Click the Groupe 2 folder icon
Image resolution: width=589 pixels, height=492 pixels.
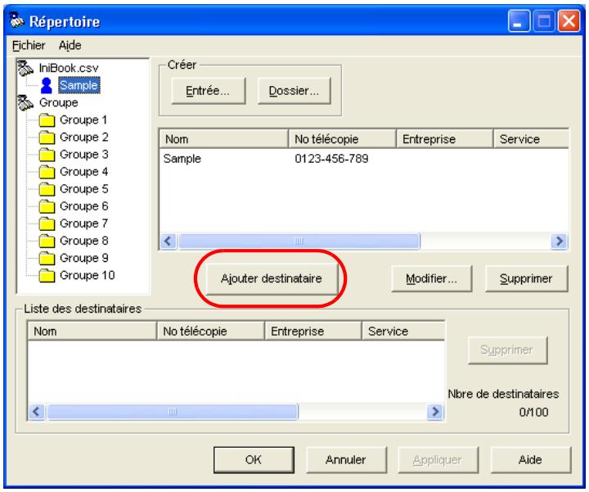coord(47,138)
